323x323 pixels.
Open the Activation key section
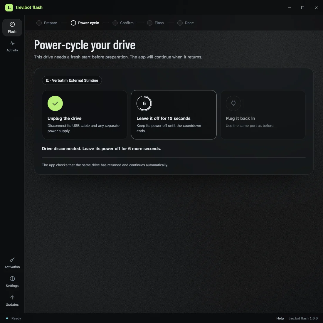pyautogui.click(x=12, y=263)
